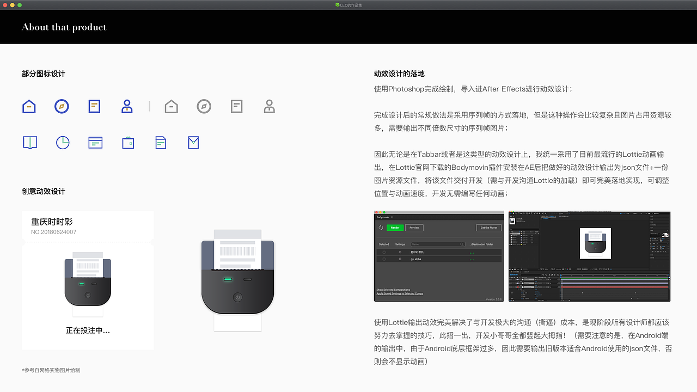The image size is (697, 392).
Task: Select the blue person profile icon
Action: tap(127, 106)
